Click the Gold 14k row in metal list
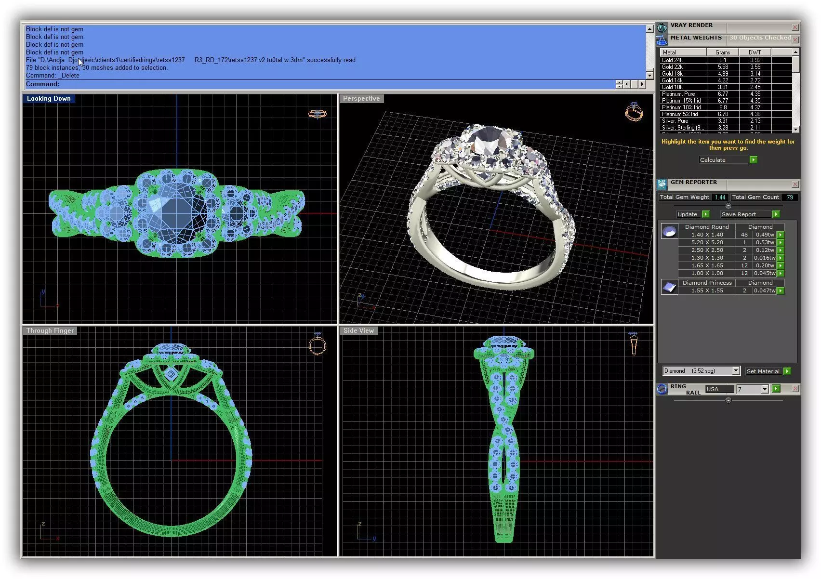Viewport: 821px width, 579px height. coord(726,80)
